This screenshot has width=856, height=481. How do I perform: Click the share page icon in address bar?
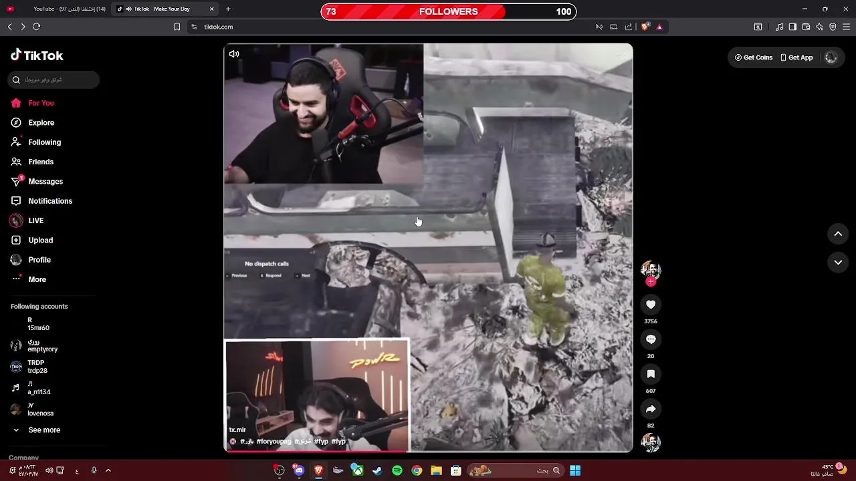[629, 27]
